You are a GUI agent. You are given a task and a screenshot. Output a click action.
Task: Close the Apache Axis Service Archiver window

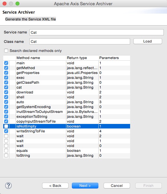pos(5,4)
